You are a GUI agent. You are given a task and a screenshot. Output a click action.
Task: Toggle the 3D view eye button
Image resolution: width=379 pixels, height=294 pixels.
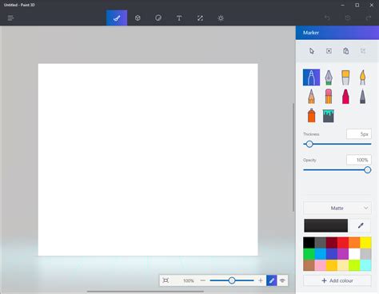pyautogui.click(x=282, y=280)
